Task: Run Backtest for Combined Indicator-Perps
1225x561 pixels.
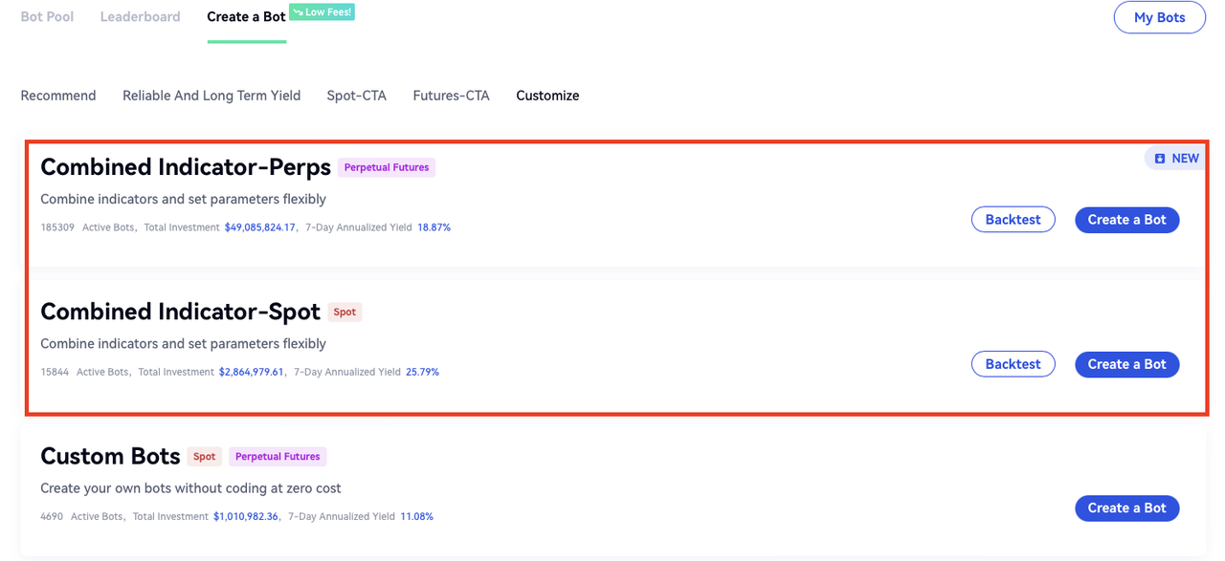Action: click(1013, 220)
